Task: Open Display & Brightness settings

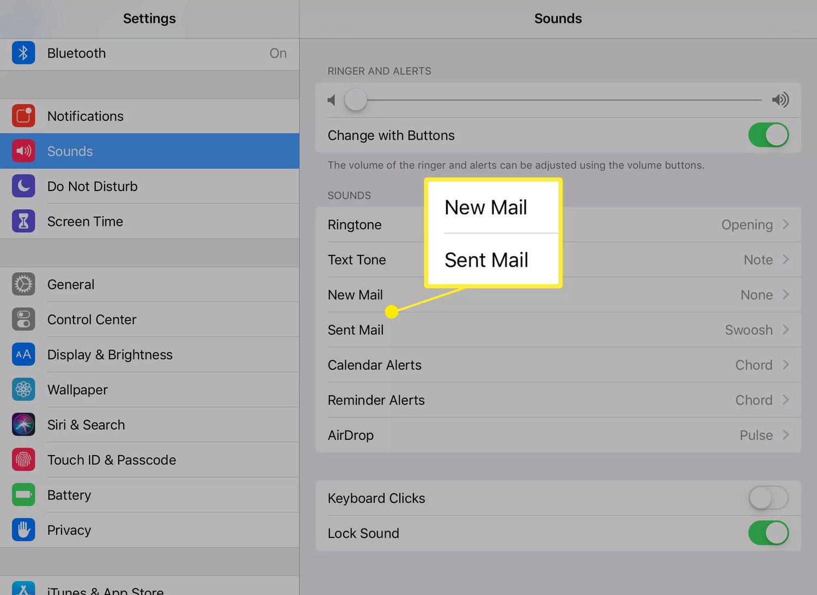Action: [x=110, y=355]
